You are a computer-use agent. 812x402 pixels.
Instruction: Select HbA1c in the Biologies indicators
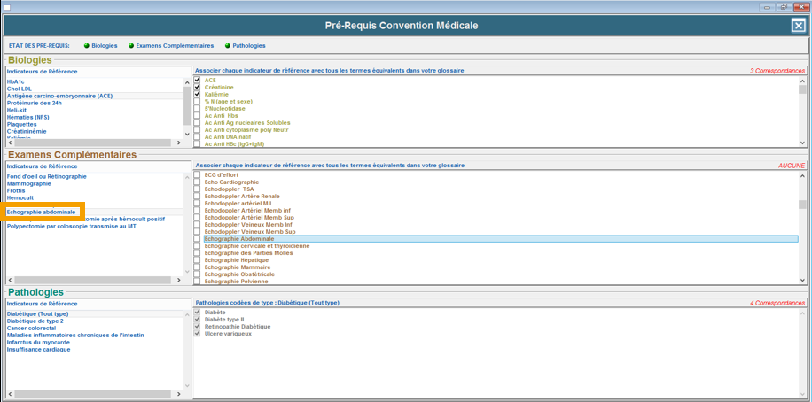coord(16,81)
